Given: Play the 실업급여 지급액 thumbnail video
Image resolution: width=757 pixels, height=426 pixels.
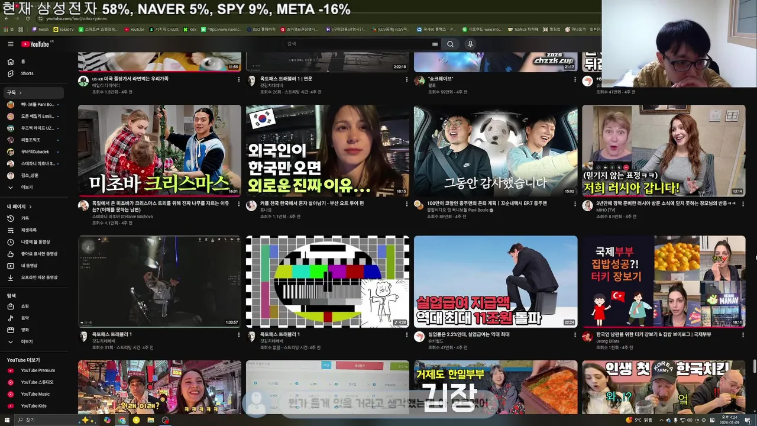Looking at the screenshot, I should [x=496, y=282].
